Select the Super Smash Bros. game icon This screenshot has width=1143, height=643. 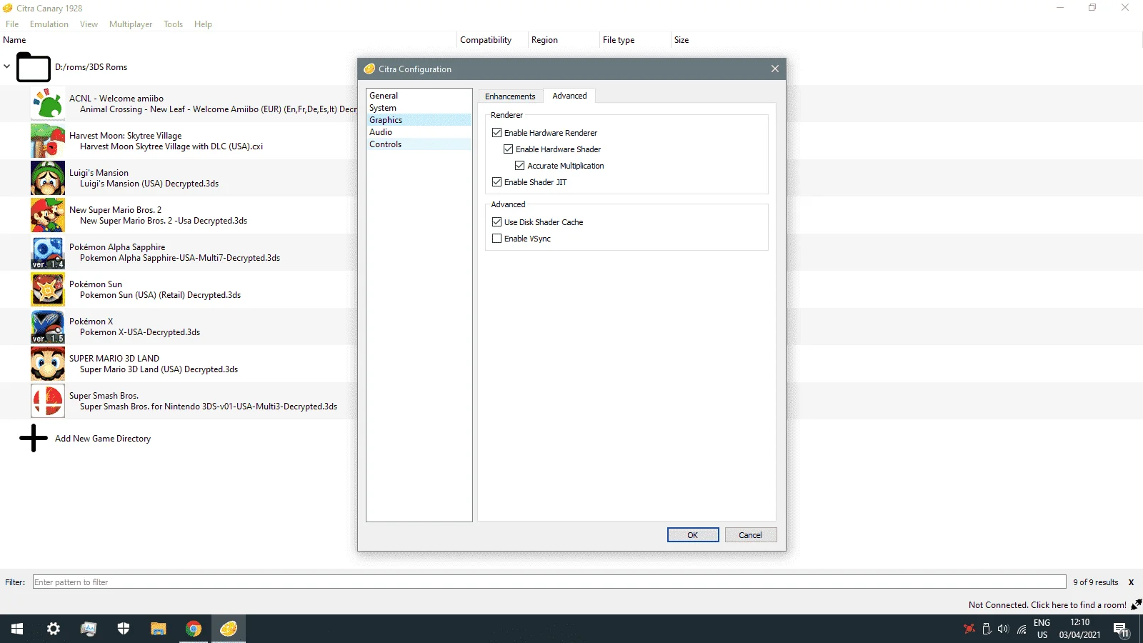48,401
